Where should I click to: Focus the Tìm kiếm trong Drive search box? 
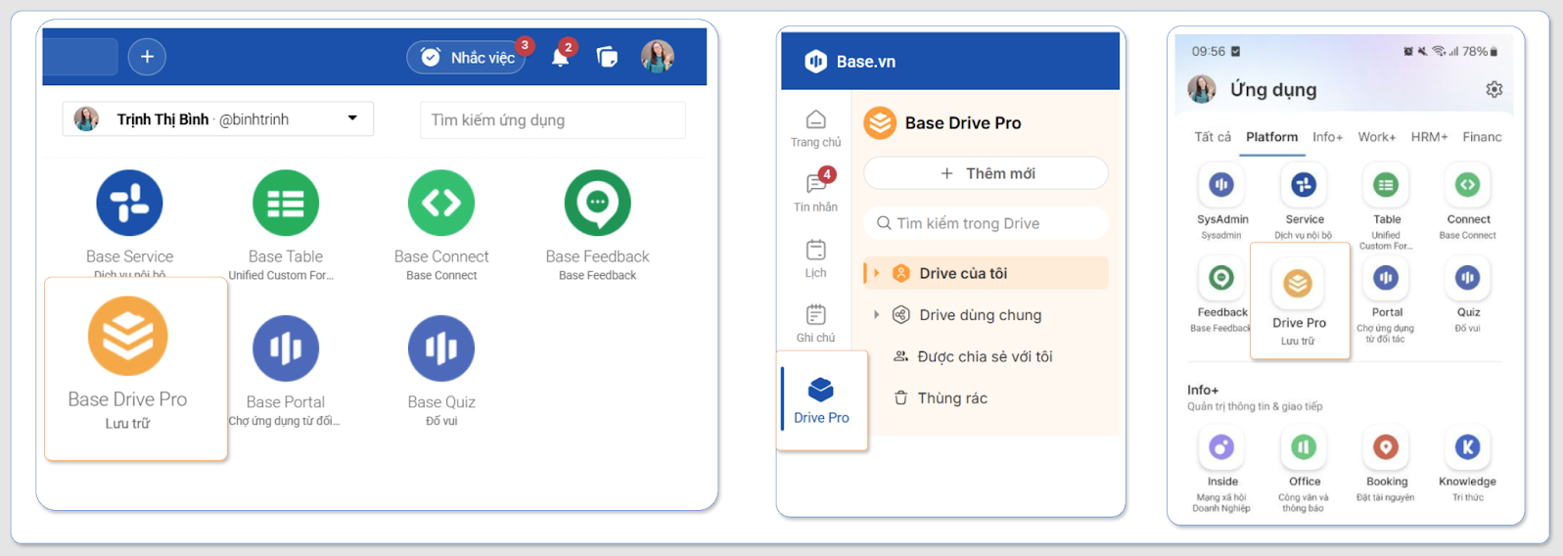[987, 223]
